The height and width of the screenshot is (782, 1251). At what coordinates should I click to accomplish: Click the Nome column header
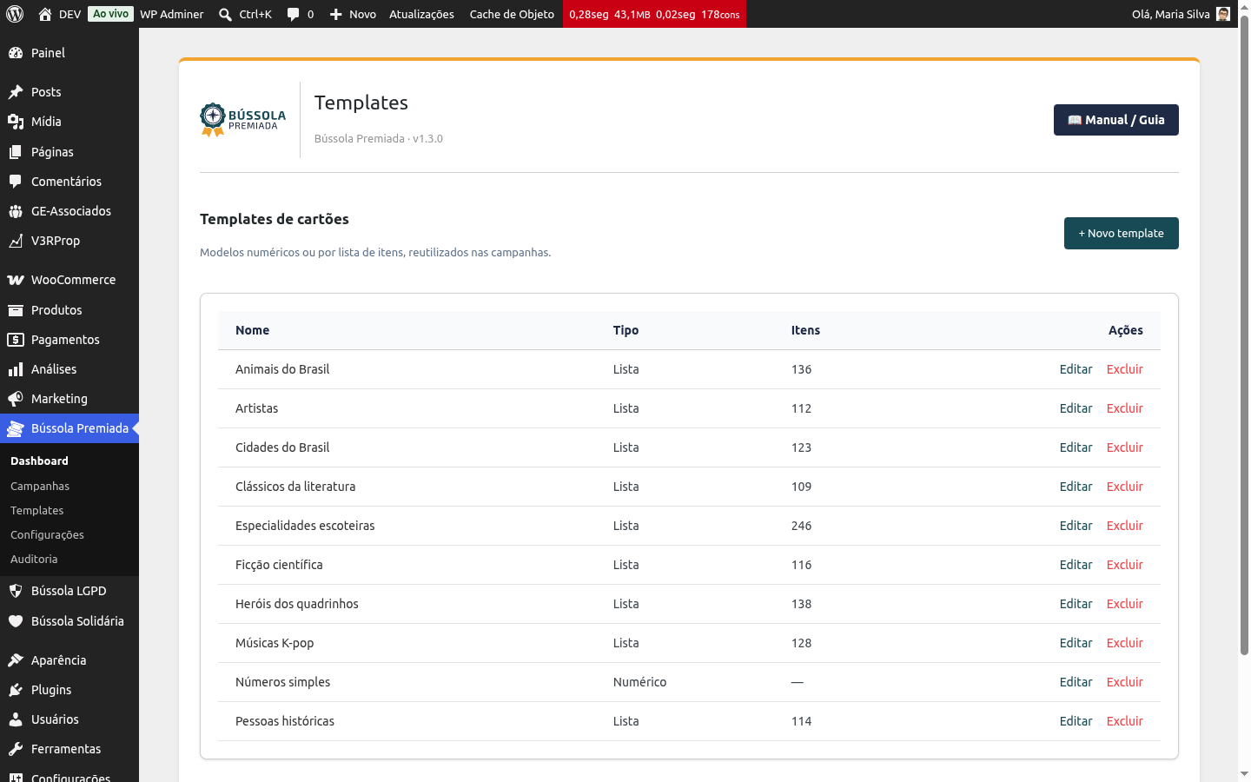253,330
